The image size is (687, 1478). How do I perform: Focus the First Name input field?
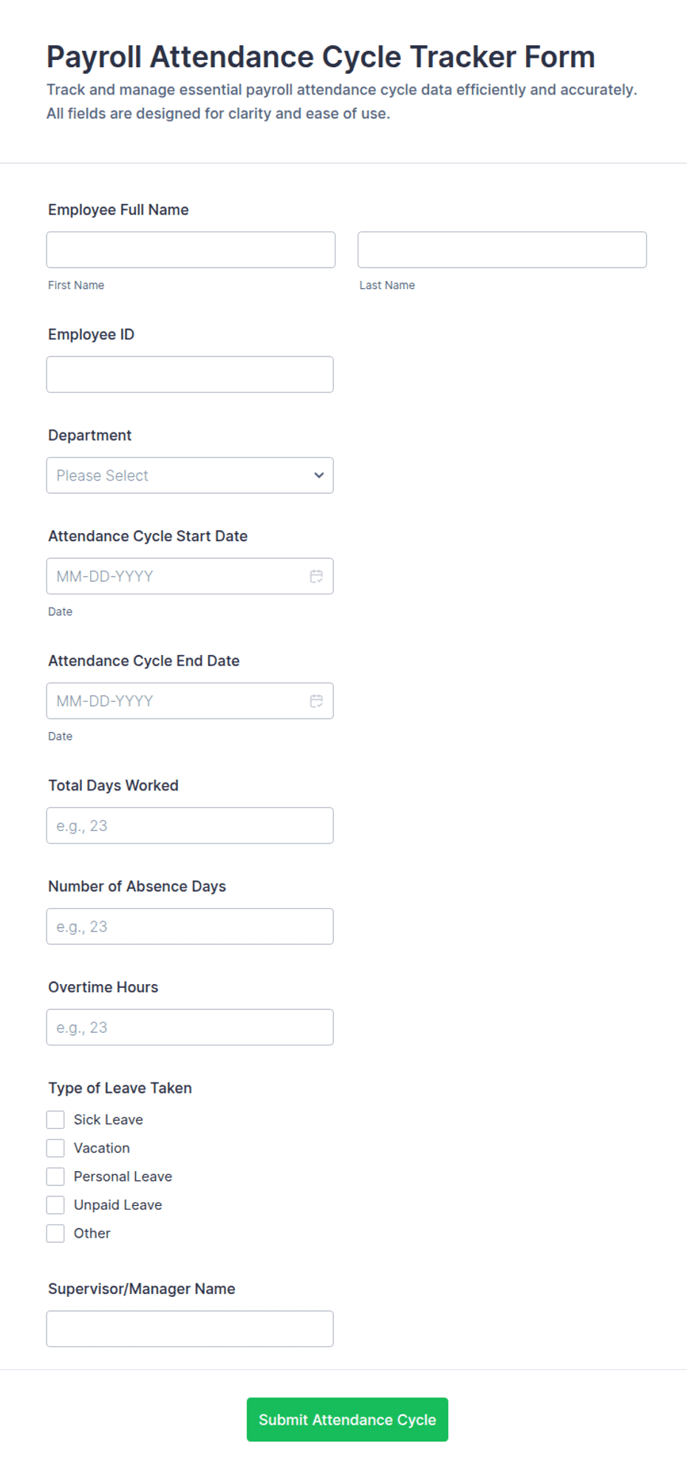[191, 250]
